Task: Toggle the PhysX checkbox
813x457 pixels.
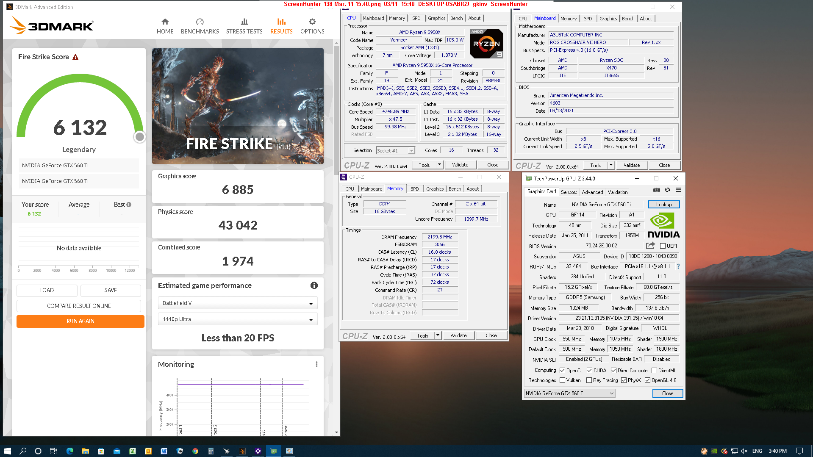Action: pyautogui.click(x=624, y=380)
